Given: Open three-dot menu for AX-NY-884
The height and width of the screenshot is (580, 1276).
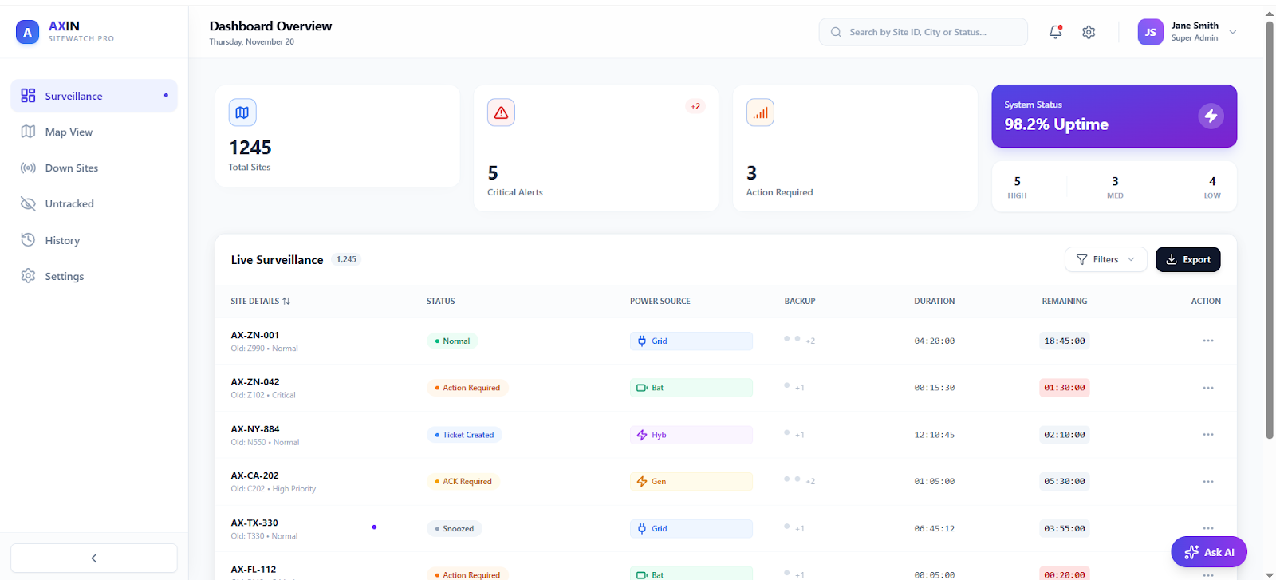Looking at the screenshot, I should click(1208, 435).
